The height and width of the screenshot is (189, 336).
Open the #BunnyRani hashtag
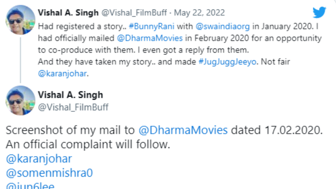click(x=152, y=26)
